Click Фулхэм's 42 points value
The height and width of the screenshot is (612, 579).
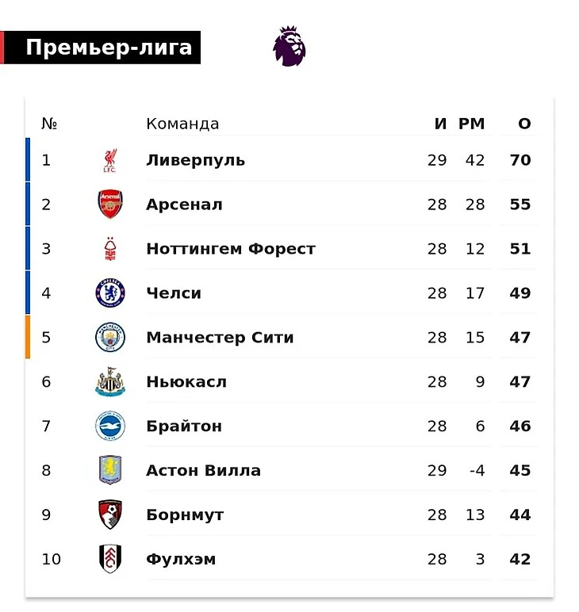[520, 560]
